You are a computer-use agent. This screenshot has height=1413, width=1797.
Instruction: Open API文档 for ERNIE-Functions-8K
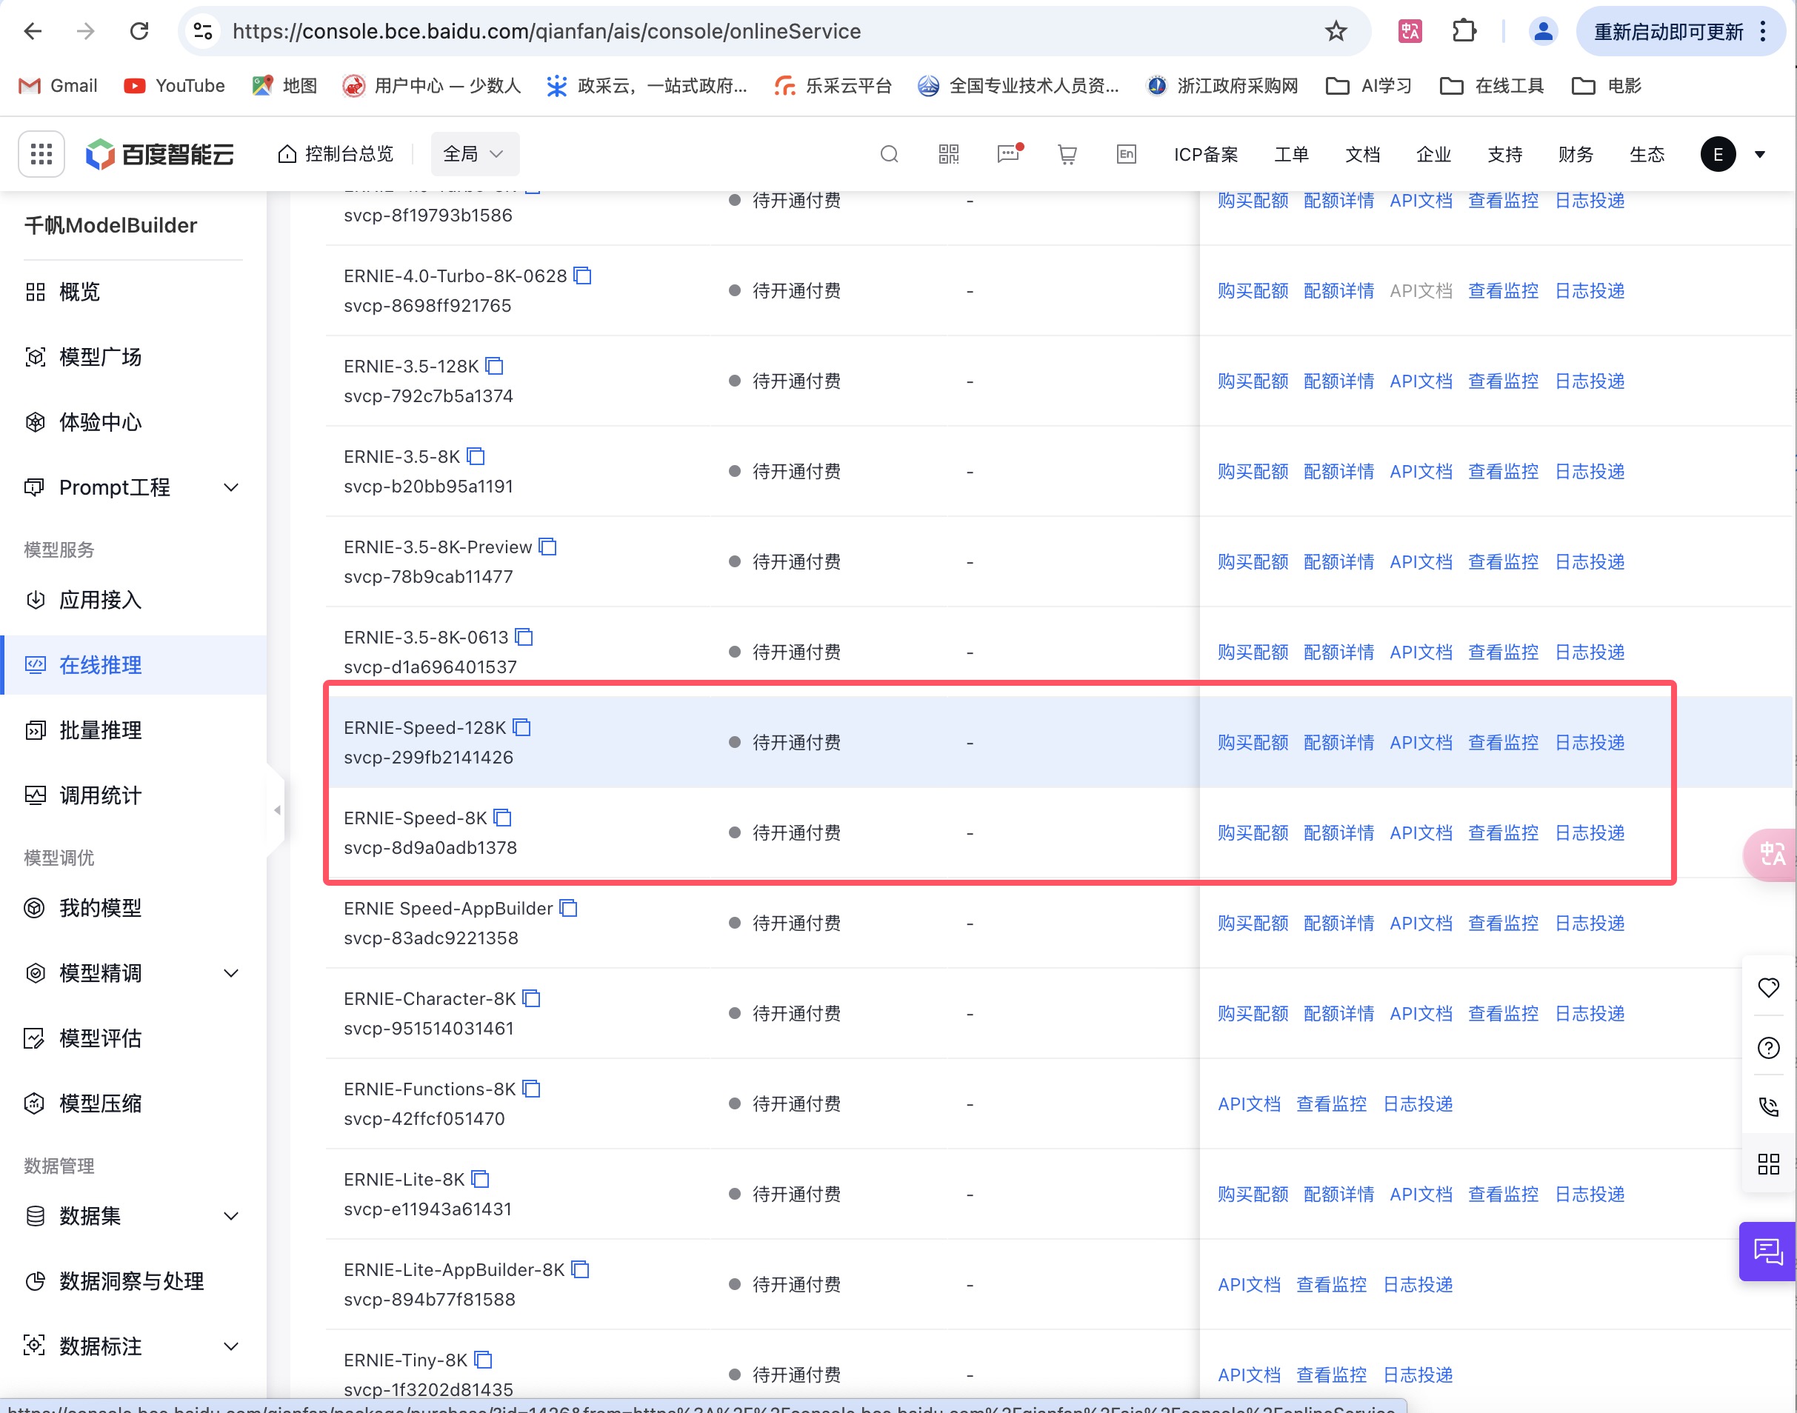click(1248, 1103)
